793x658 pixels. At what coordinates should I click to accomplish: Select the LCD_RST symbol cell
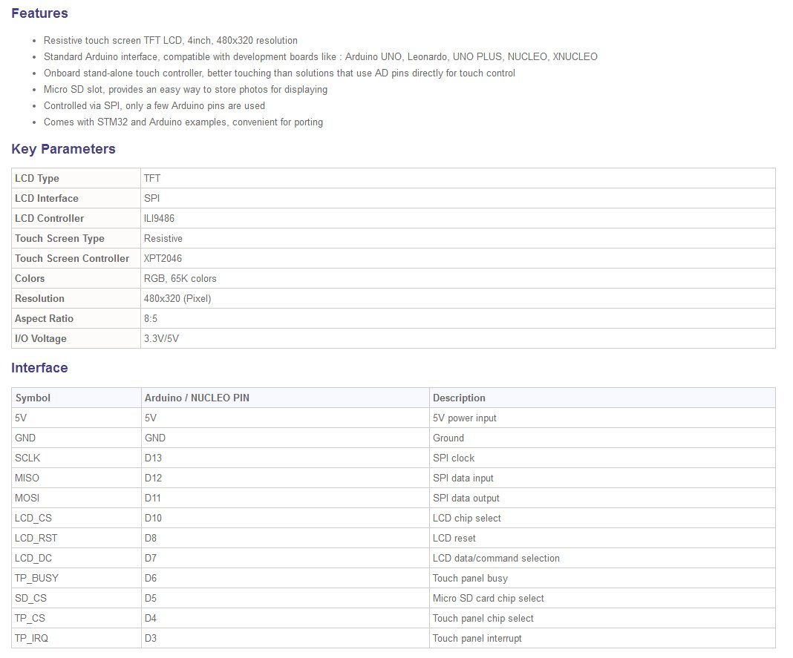click(x=36, y=538)
